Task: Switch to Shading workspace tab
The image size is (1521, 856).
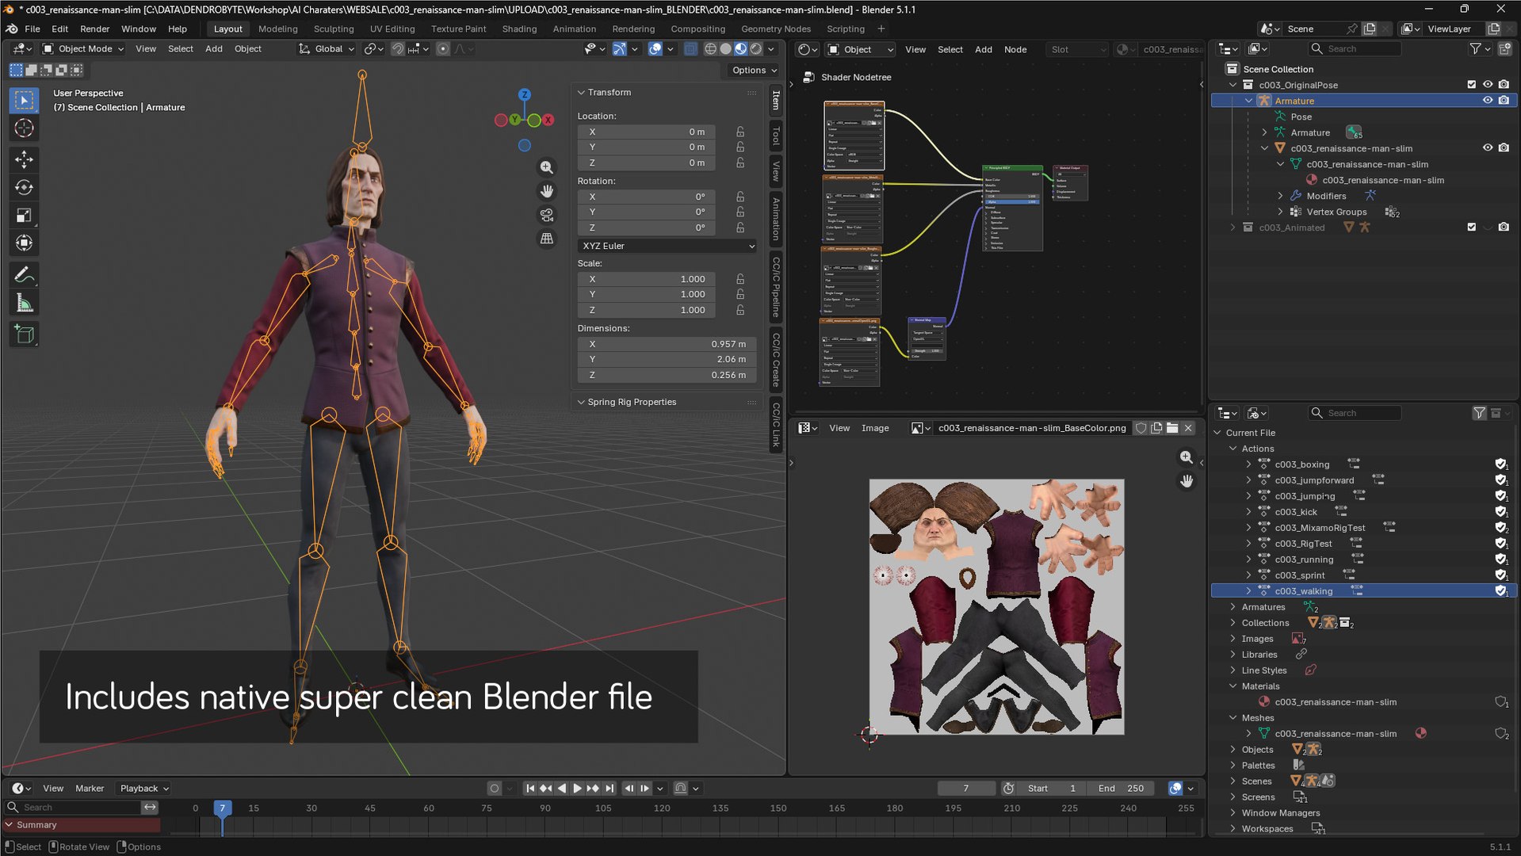Action: coord(519,29)
